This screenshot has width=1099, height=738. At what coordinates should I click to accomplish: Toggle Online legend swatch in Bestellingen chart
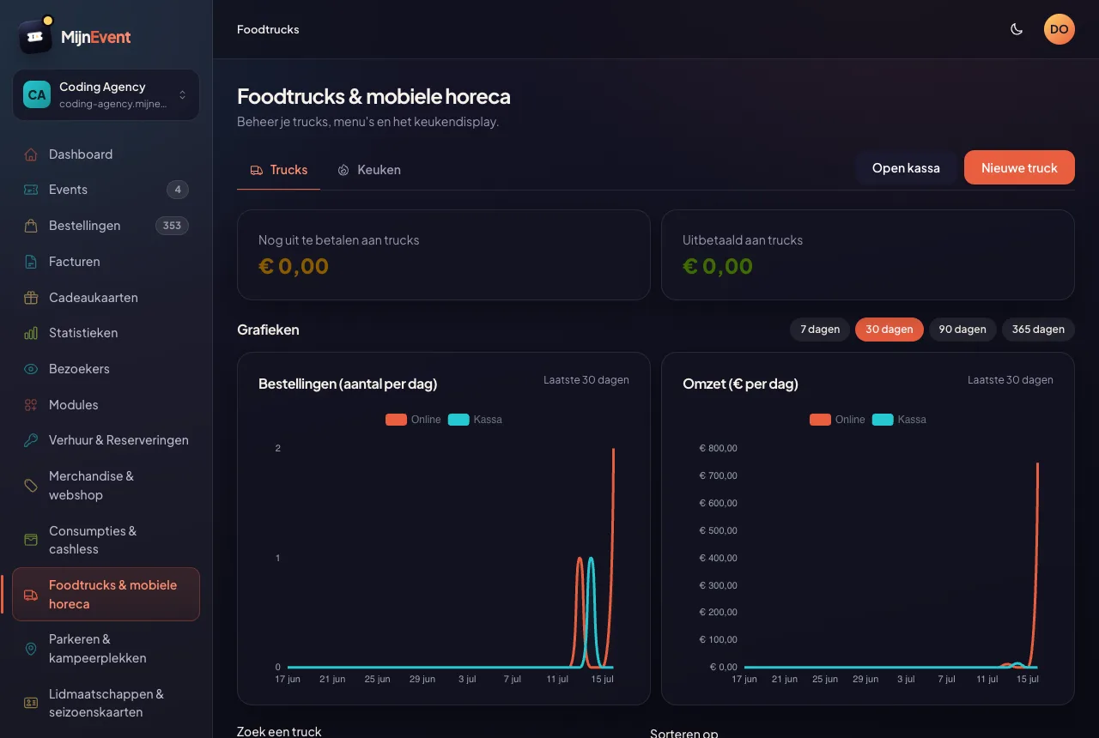(x=396, y=420)
